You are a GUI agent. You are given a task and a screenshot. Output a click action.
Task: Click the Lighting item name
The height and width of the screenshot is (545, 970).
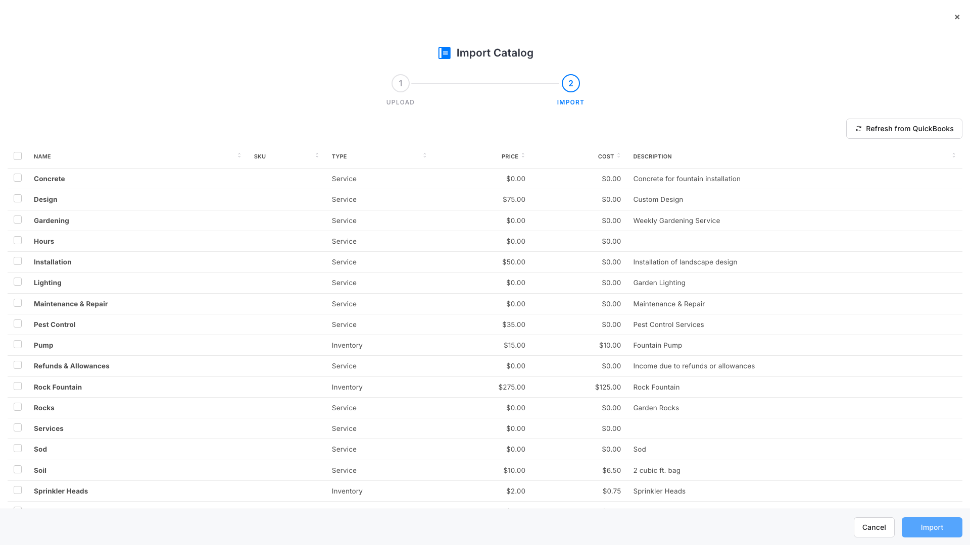pos(47,283)
